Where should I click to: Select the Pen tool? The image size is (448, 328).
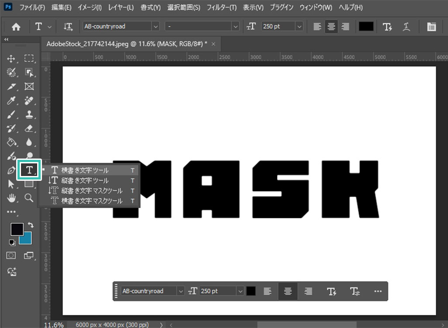pyautogui.click(x=11, y=170)
